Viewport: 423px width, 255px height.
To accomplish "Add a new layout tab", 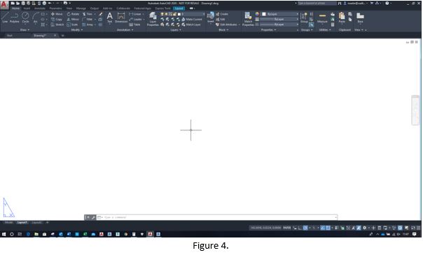I will pos(47,223).
